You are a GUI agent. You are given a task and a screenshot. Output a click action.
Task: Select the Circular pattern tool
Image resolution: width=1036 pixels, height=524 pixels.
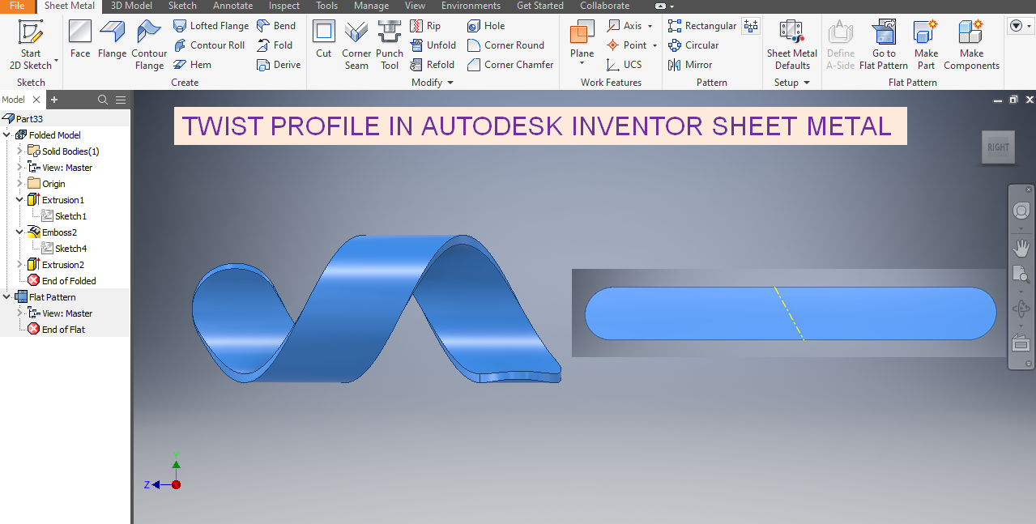point(693,45)
